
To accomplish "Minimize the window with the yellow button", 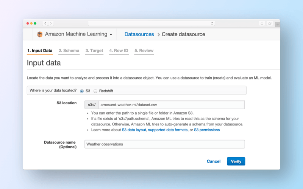I will click(x=31, y=23).
